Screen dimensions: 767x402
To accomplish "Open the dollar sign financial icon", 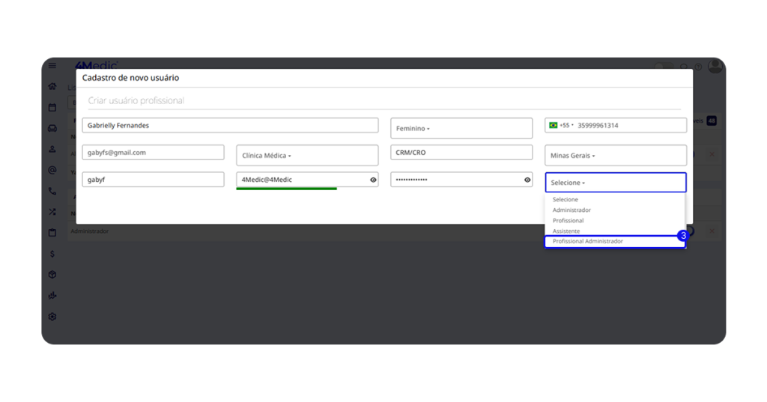I will coord(52,255).
